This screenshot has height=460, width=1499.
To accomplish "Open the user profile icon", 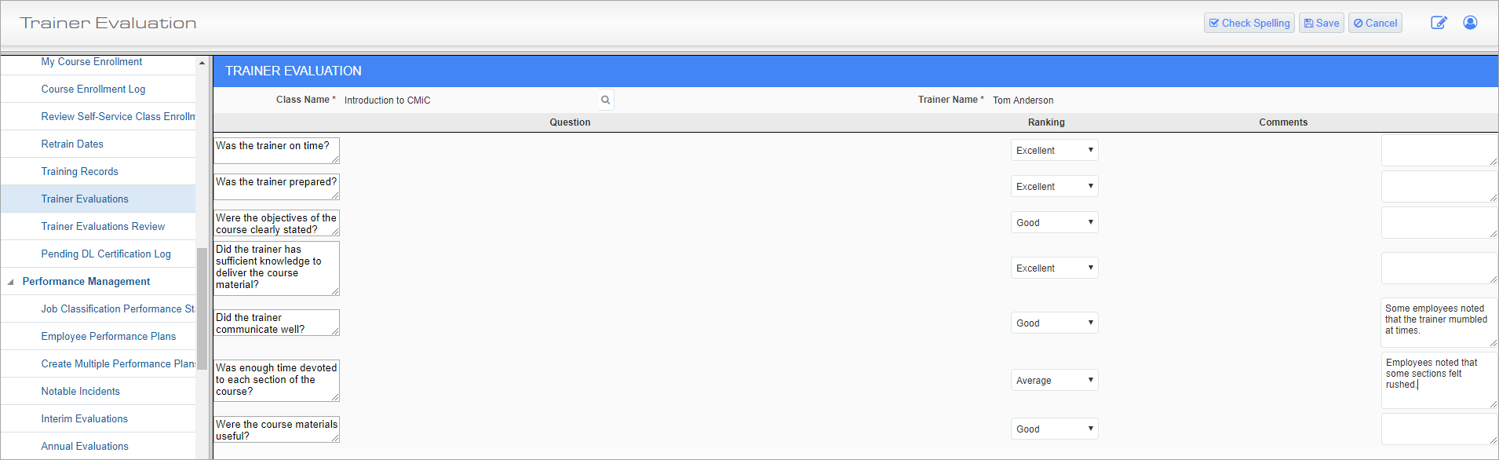I will [x=1470, y=23].
